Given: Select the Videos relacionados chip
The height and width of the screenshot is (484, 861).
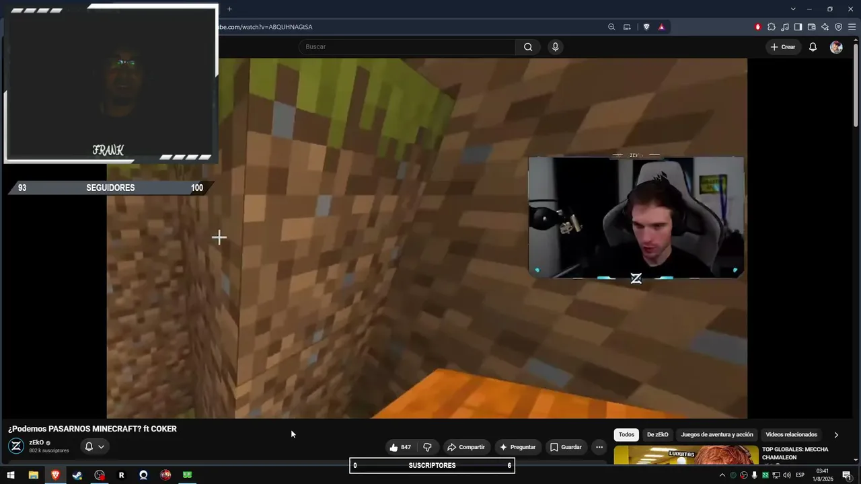Looking at the screenshot, I should pyautogui.click(x=791, y=435).
